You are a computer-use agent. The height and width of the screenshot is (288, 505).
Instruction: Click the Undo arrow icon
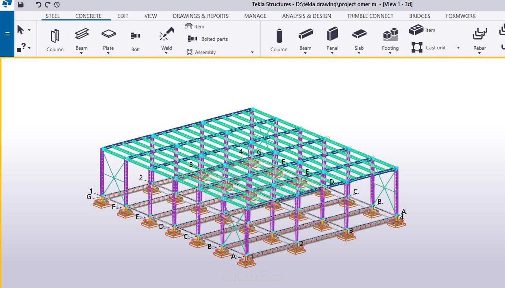click(x=38, y=4)
